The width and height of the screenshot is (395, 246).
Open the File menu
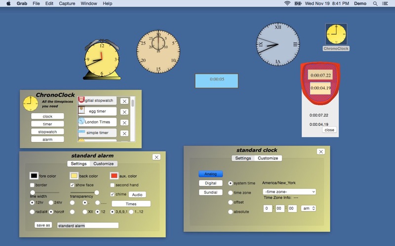(36, 3)
